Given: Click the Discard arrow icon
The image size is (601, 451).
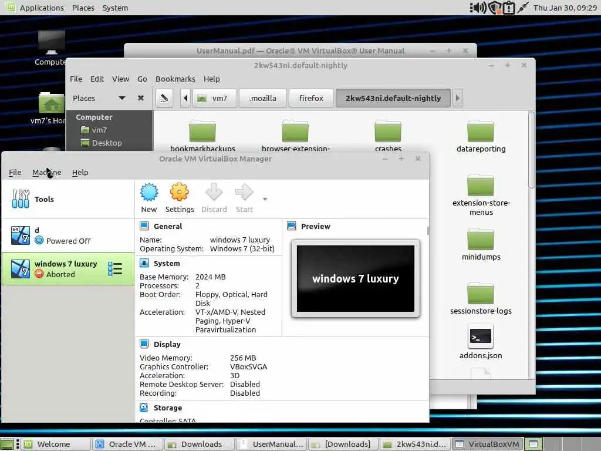Looking at the screenshot, I should (214, 197).
